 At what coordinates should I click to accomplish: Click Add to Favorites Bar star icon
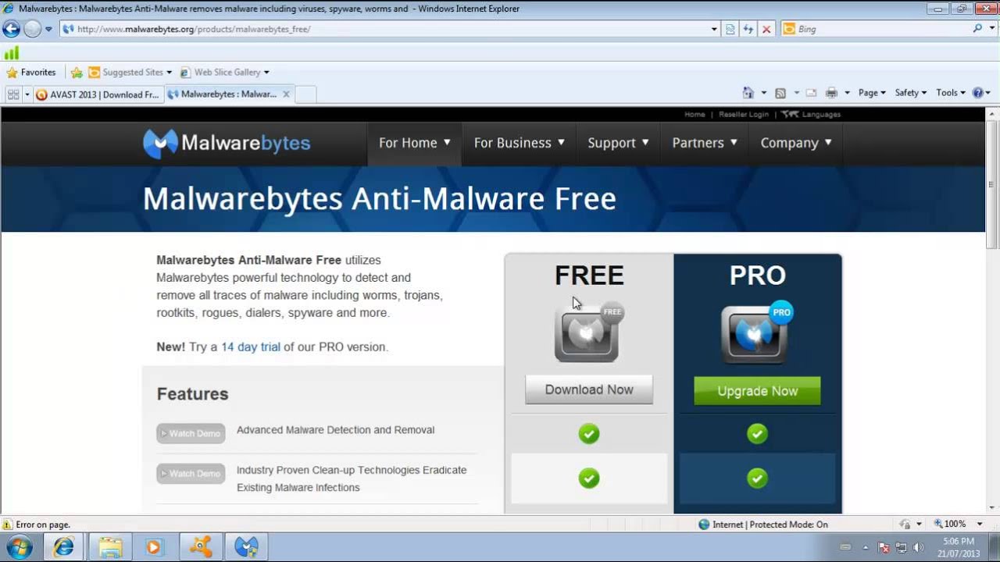click(77, 72)
